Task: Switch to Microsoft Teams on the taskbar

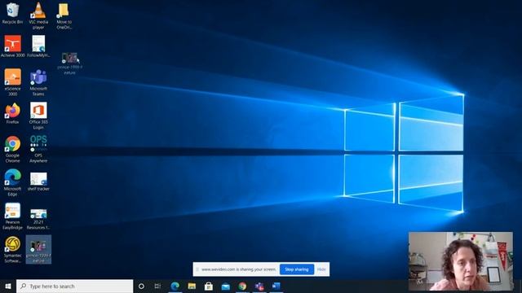Action: [x=259, y=286]
